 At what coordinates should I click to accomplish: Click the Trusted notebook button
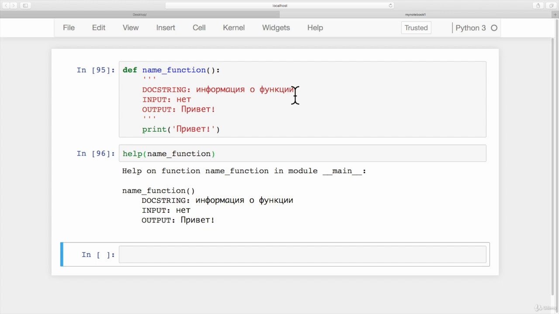(x=416, y=27)
